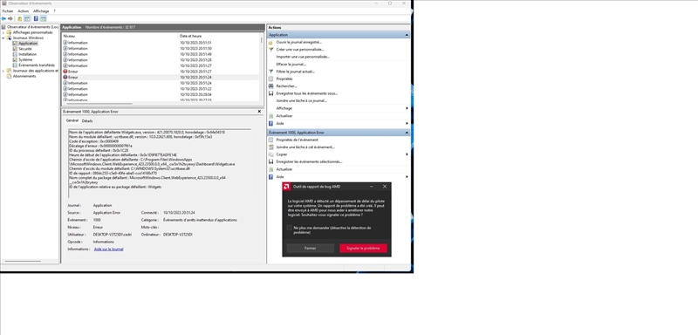Collapse the Application actions section header
Viewport: 698px width, 335px height.
[407, 35]
